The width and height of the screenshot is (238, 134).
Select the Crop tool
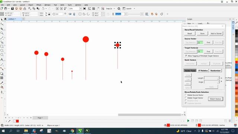pyautogui.click(x=2, y=29)
